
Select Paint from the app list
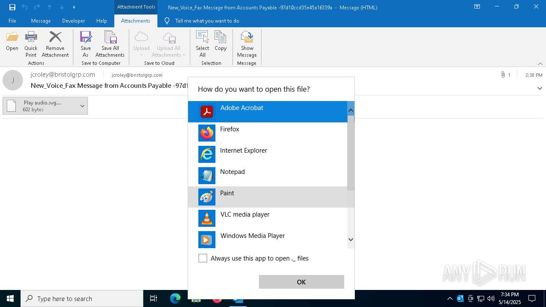coord(267,197)
